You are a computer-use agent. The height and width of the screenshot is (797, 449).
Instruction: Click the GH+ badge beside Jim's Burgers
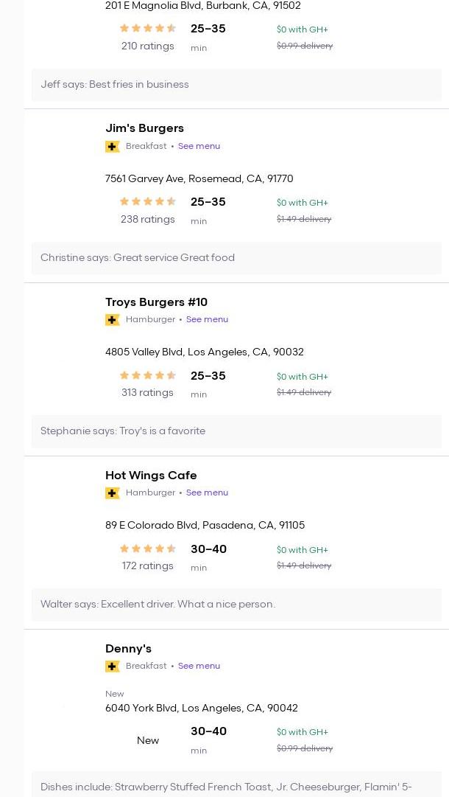tap(113, 147)
